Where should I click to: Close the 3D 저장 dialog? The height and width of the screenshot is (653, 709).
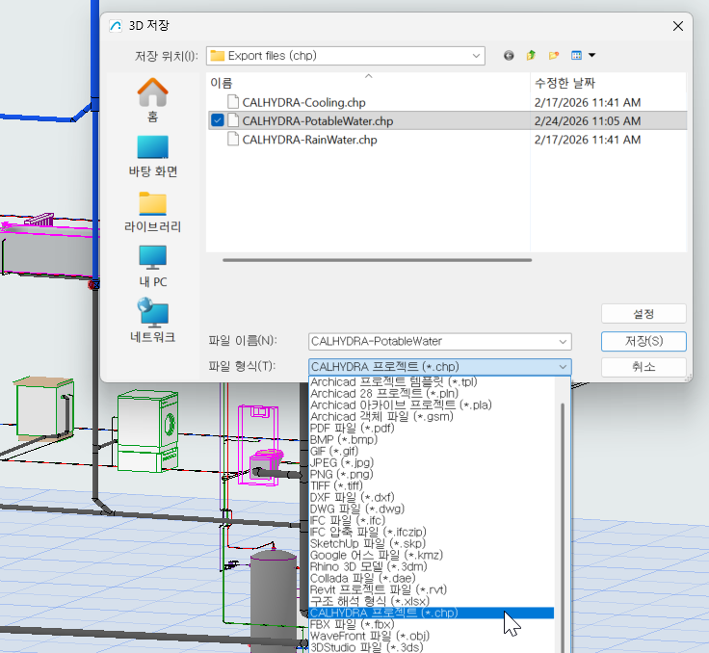pos(678,26)
